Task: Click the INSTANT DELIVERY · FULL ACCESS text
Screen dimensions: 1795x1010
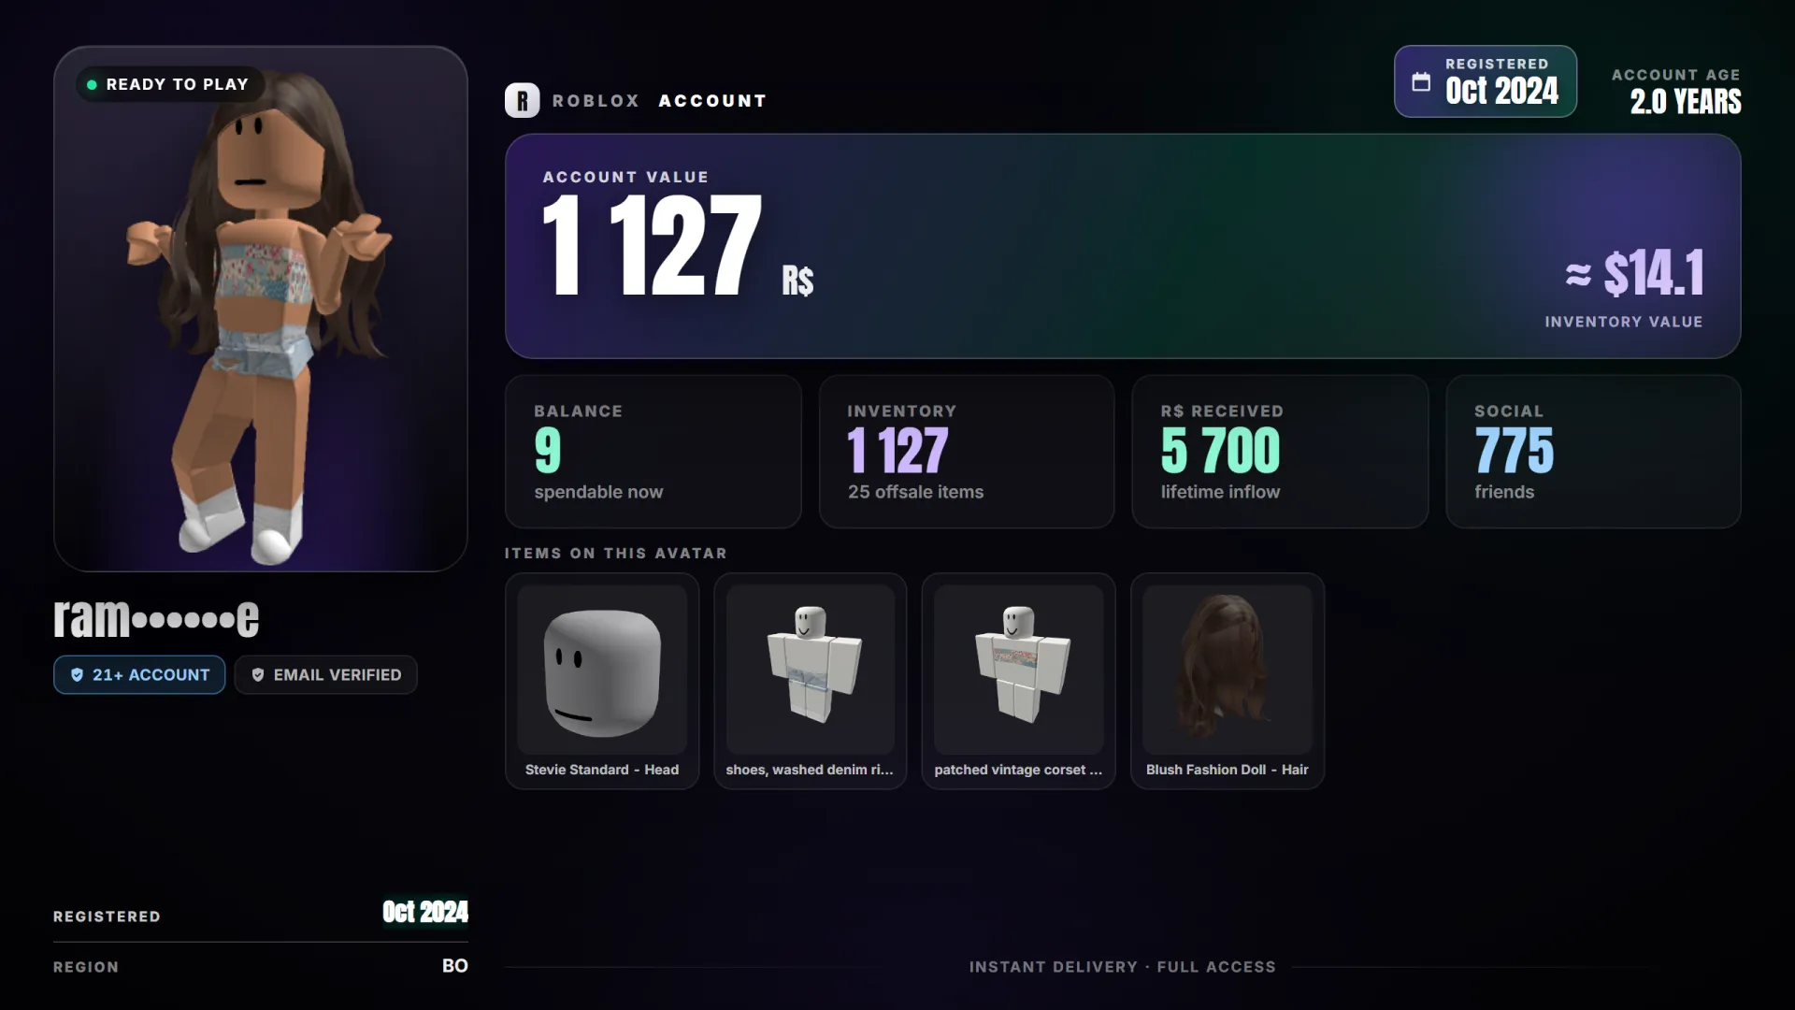Action: point(1122,967)
